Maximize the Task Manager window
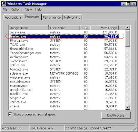 point(128,4)
